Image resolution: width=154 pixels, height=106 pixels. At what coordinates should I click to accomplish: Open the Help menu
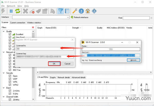tap(26, 6)
